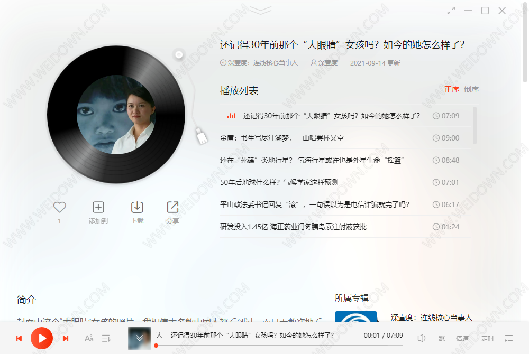The height and width of the screenshot is (354, 529).
Task: Open play mode order icon
Action: click(x=106, y=338)
